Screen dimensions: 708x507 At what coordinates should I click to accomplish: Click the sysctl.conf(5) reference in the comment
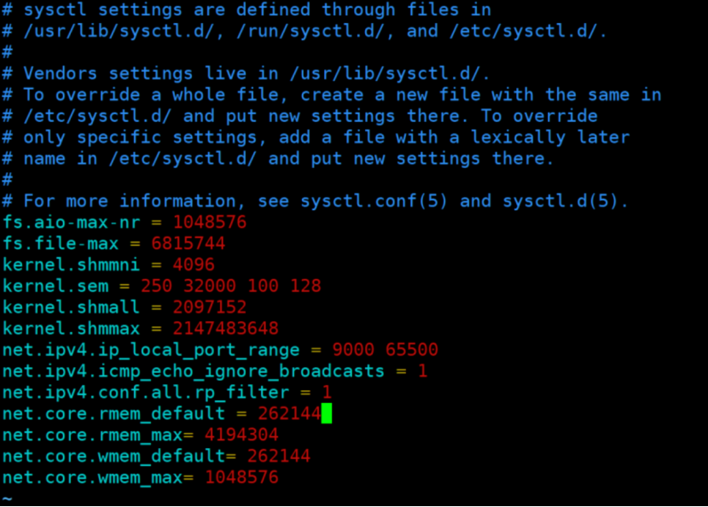374,201
